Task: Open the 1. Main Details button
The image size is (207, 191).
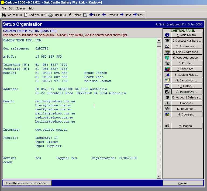Action: click(x=187, y=35)
